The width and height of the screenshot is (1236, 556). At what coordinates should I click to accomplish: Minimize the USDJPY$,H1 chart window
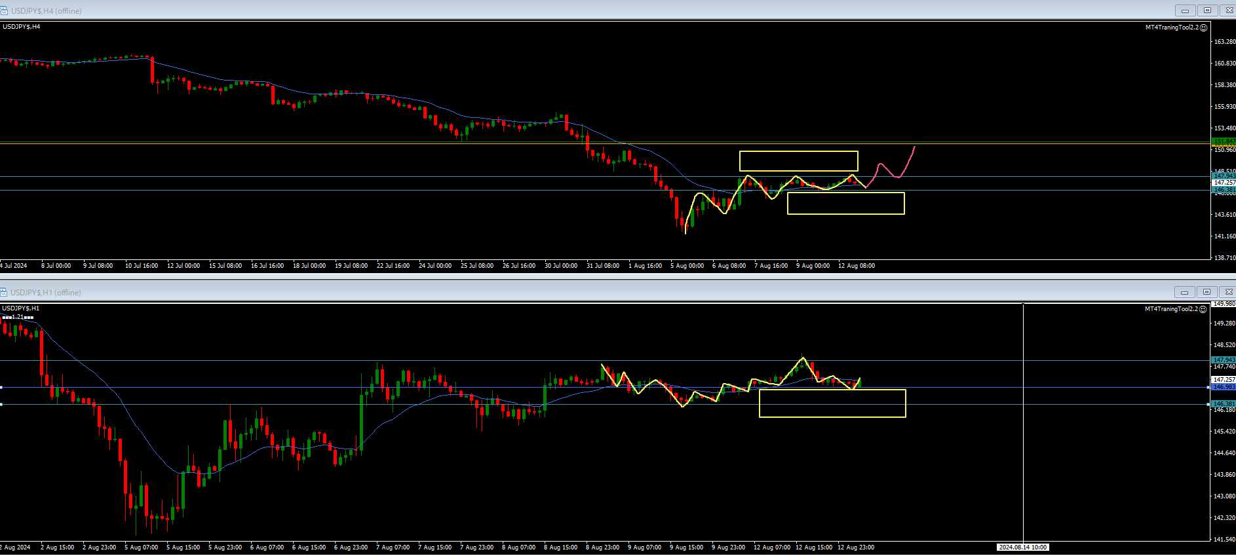[1184, 292]
